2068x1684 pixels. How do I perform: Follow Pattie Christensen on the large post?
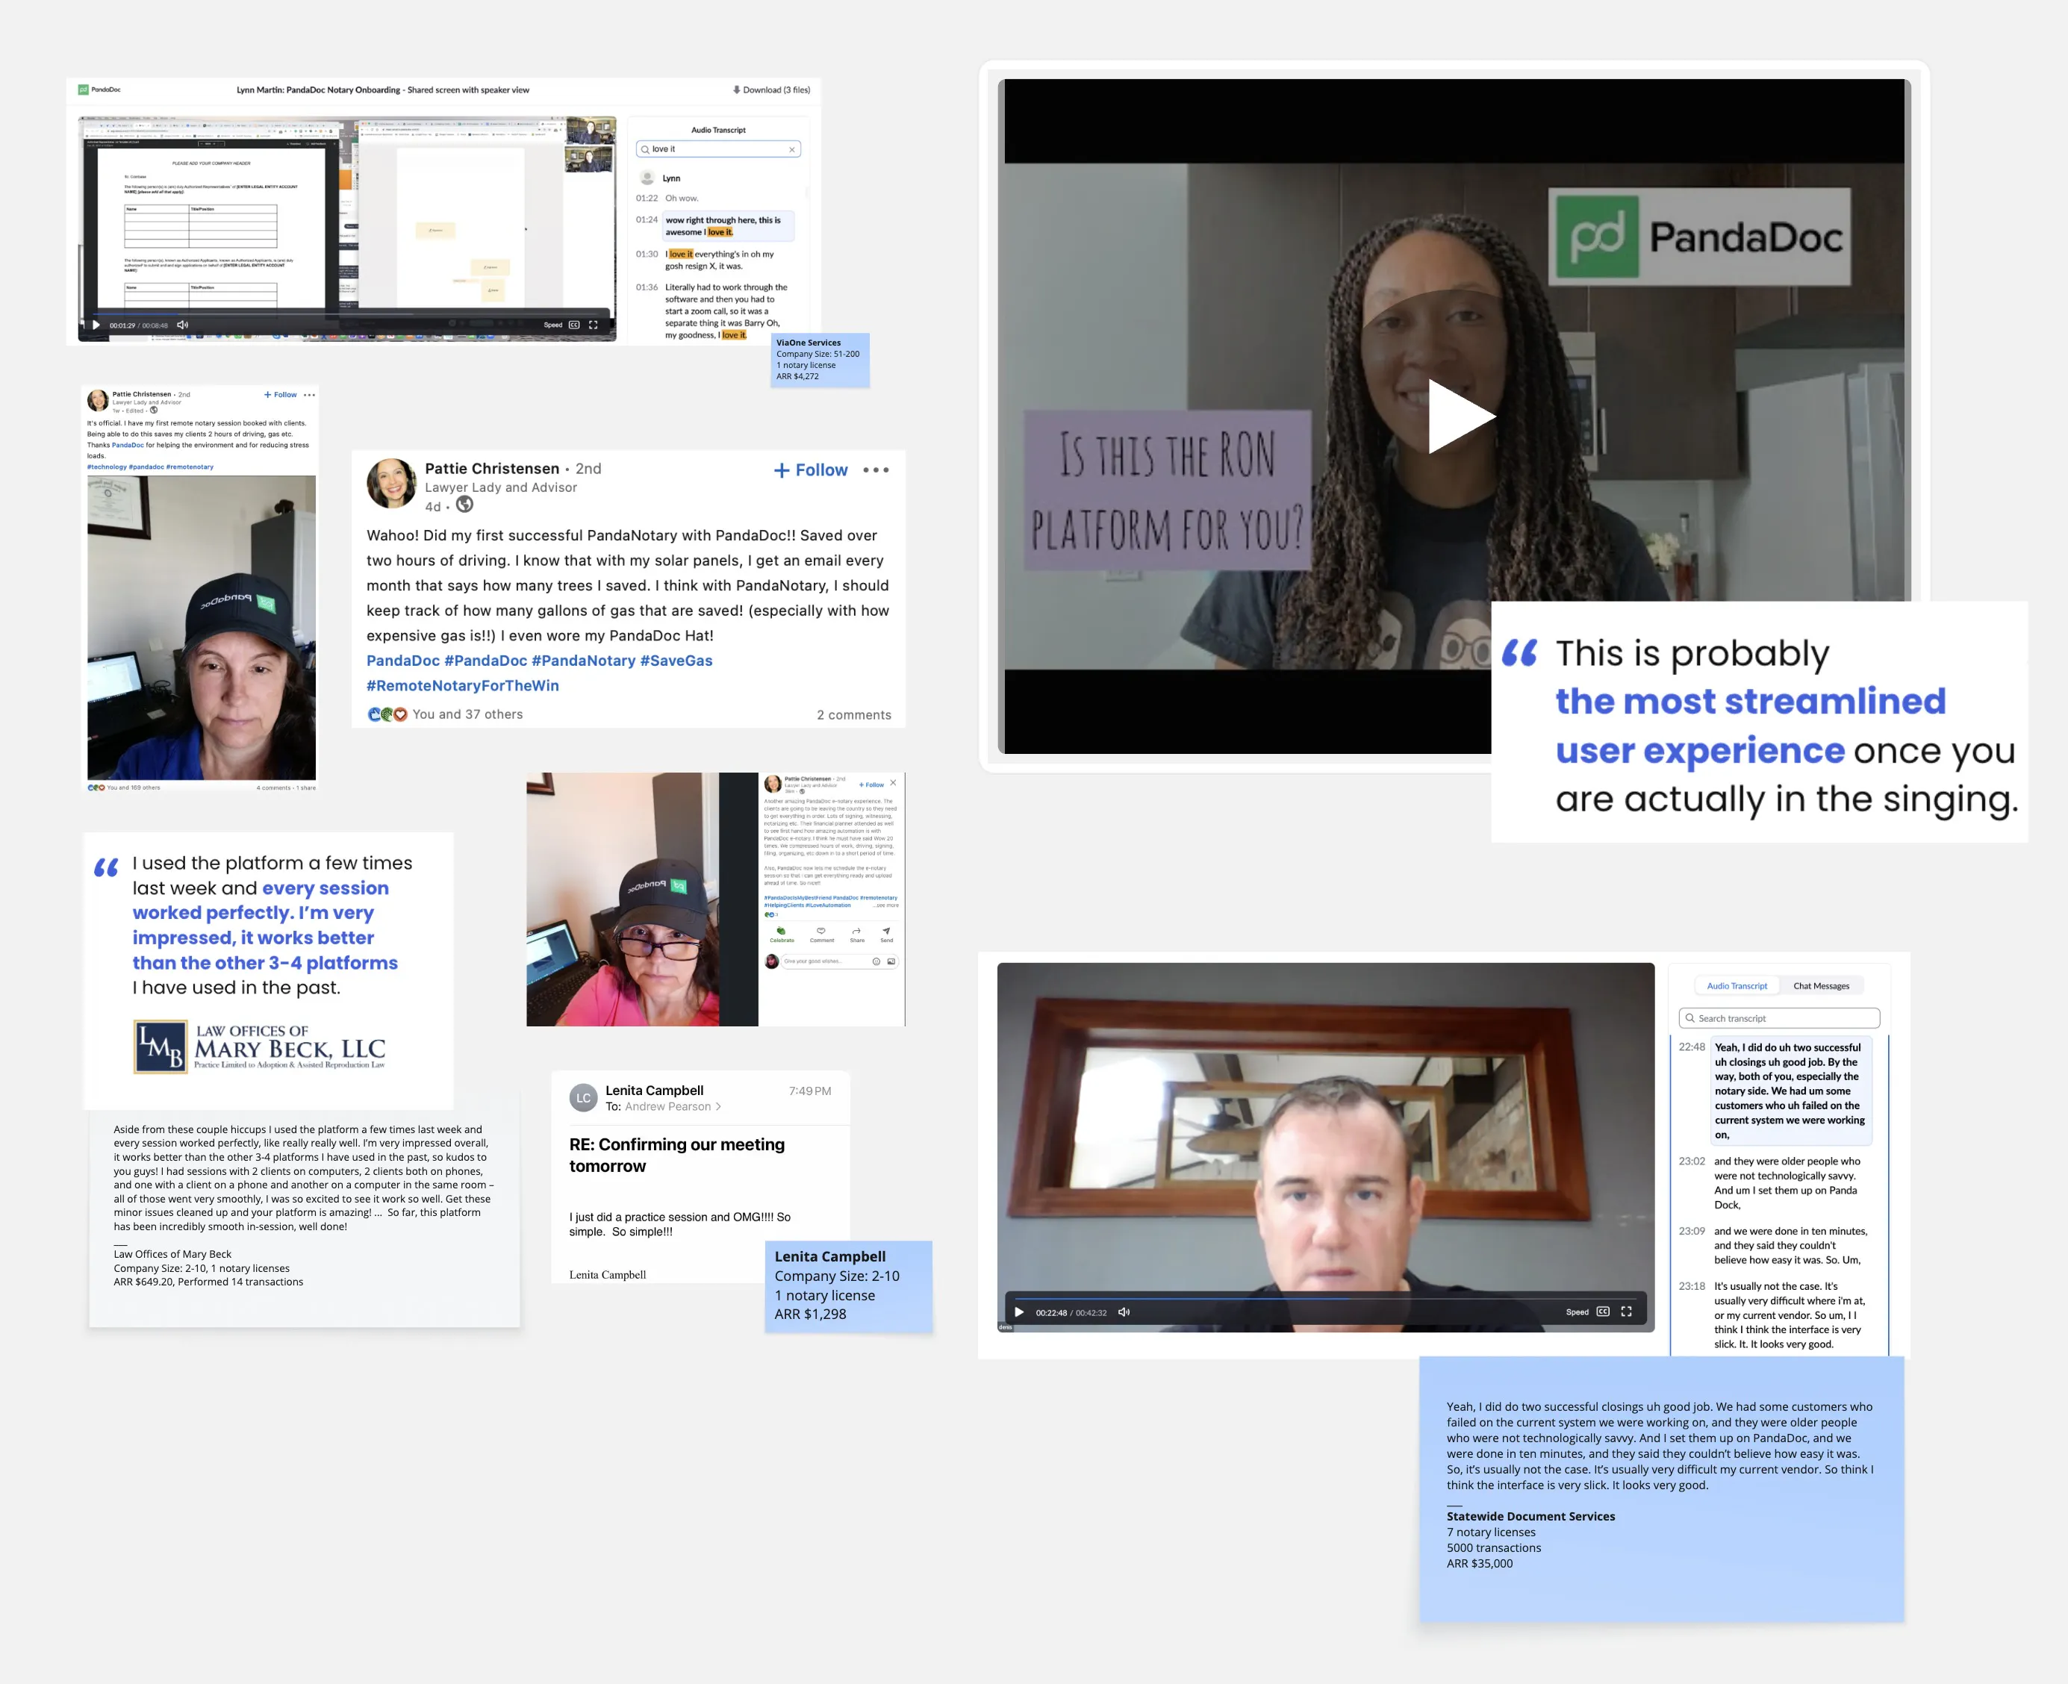811,470
